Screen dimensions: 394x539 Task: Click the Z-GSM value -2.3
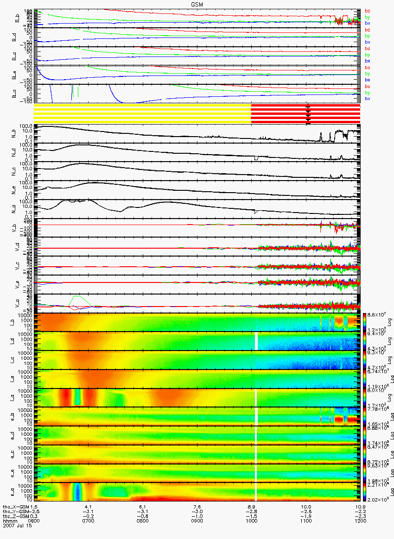[x=360, y=517]
